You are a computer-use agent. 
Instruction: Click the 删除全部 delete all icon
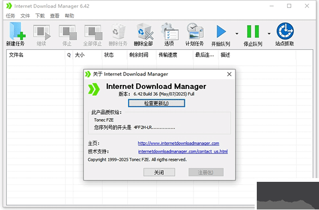[x=145, y=31]
